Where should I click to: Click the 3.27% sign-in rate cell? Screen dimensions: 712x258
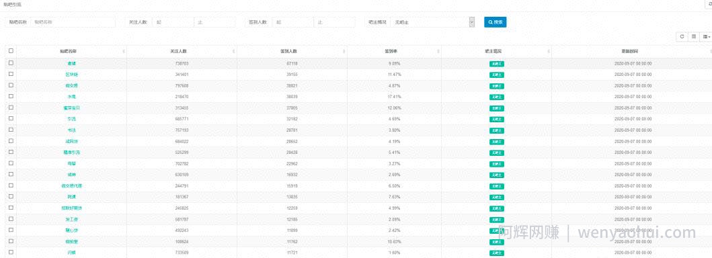tap(394, 163)
